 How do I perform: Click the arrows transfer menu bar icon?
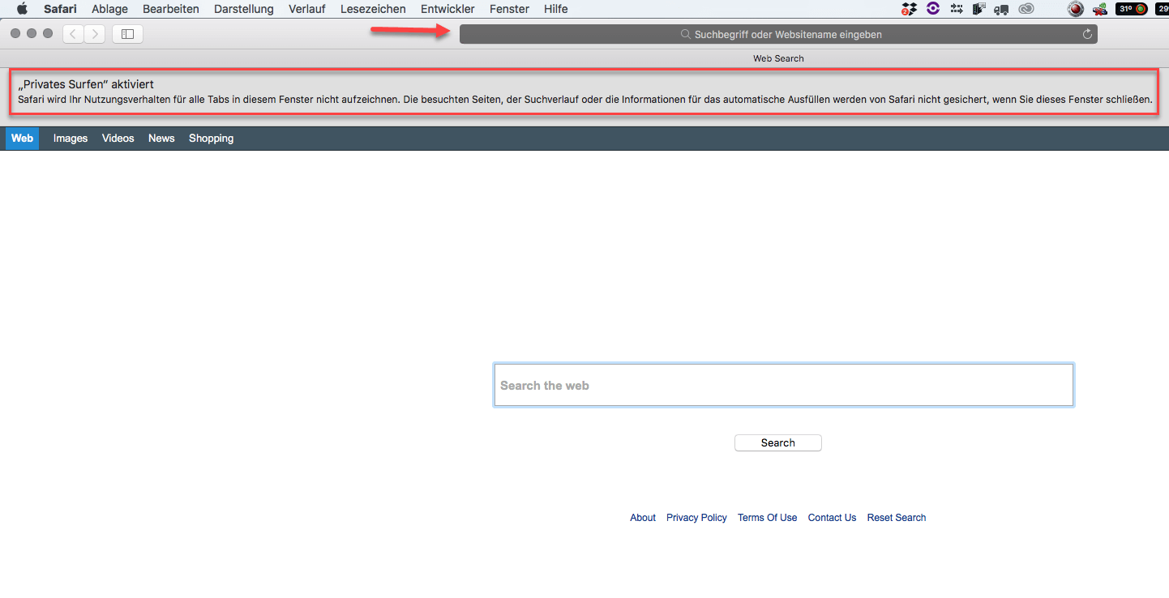(x=957, y=9)
